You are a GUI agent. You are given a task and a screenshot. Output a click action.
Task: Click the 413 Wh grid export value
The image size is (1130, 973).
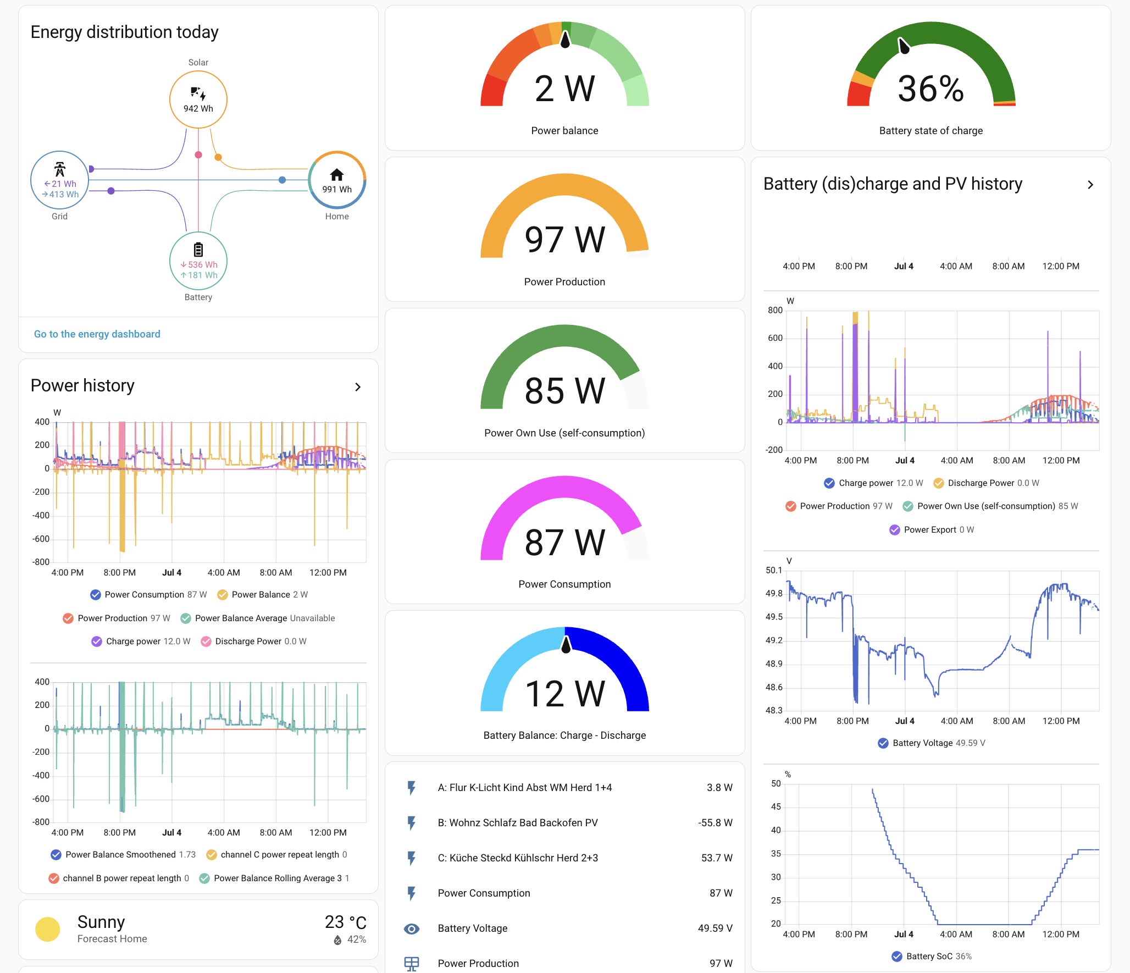(x=60, y=195)
